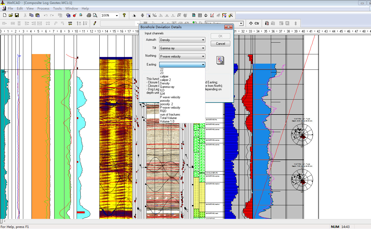Open the Edit menu
The width and height of the screenshot is (371, 229).
20,9
